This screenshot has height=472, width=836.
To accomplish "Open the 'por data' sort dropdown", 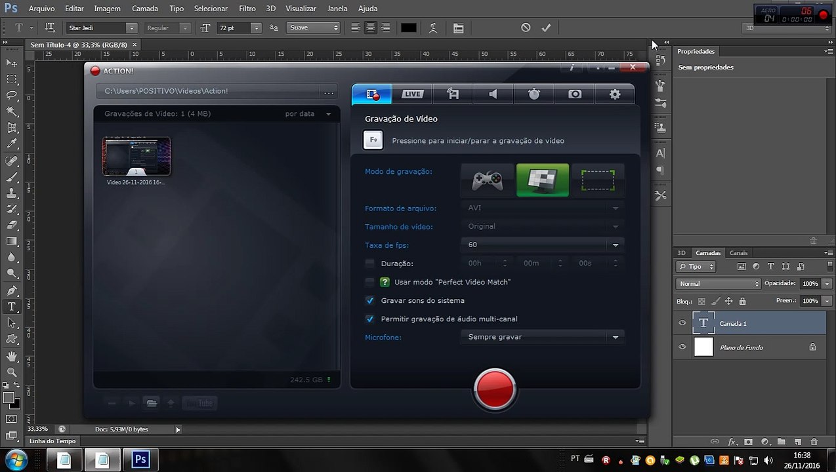I will click(308, 114).
